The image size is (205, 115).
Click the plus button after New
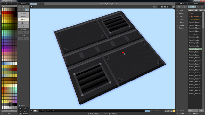(204, 10)
